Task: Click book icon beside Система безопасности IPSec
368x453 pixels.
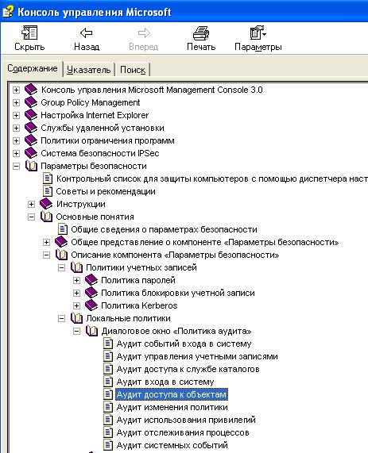Action: coord(31,153)
